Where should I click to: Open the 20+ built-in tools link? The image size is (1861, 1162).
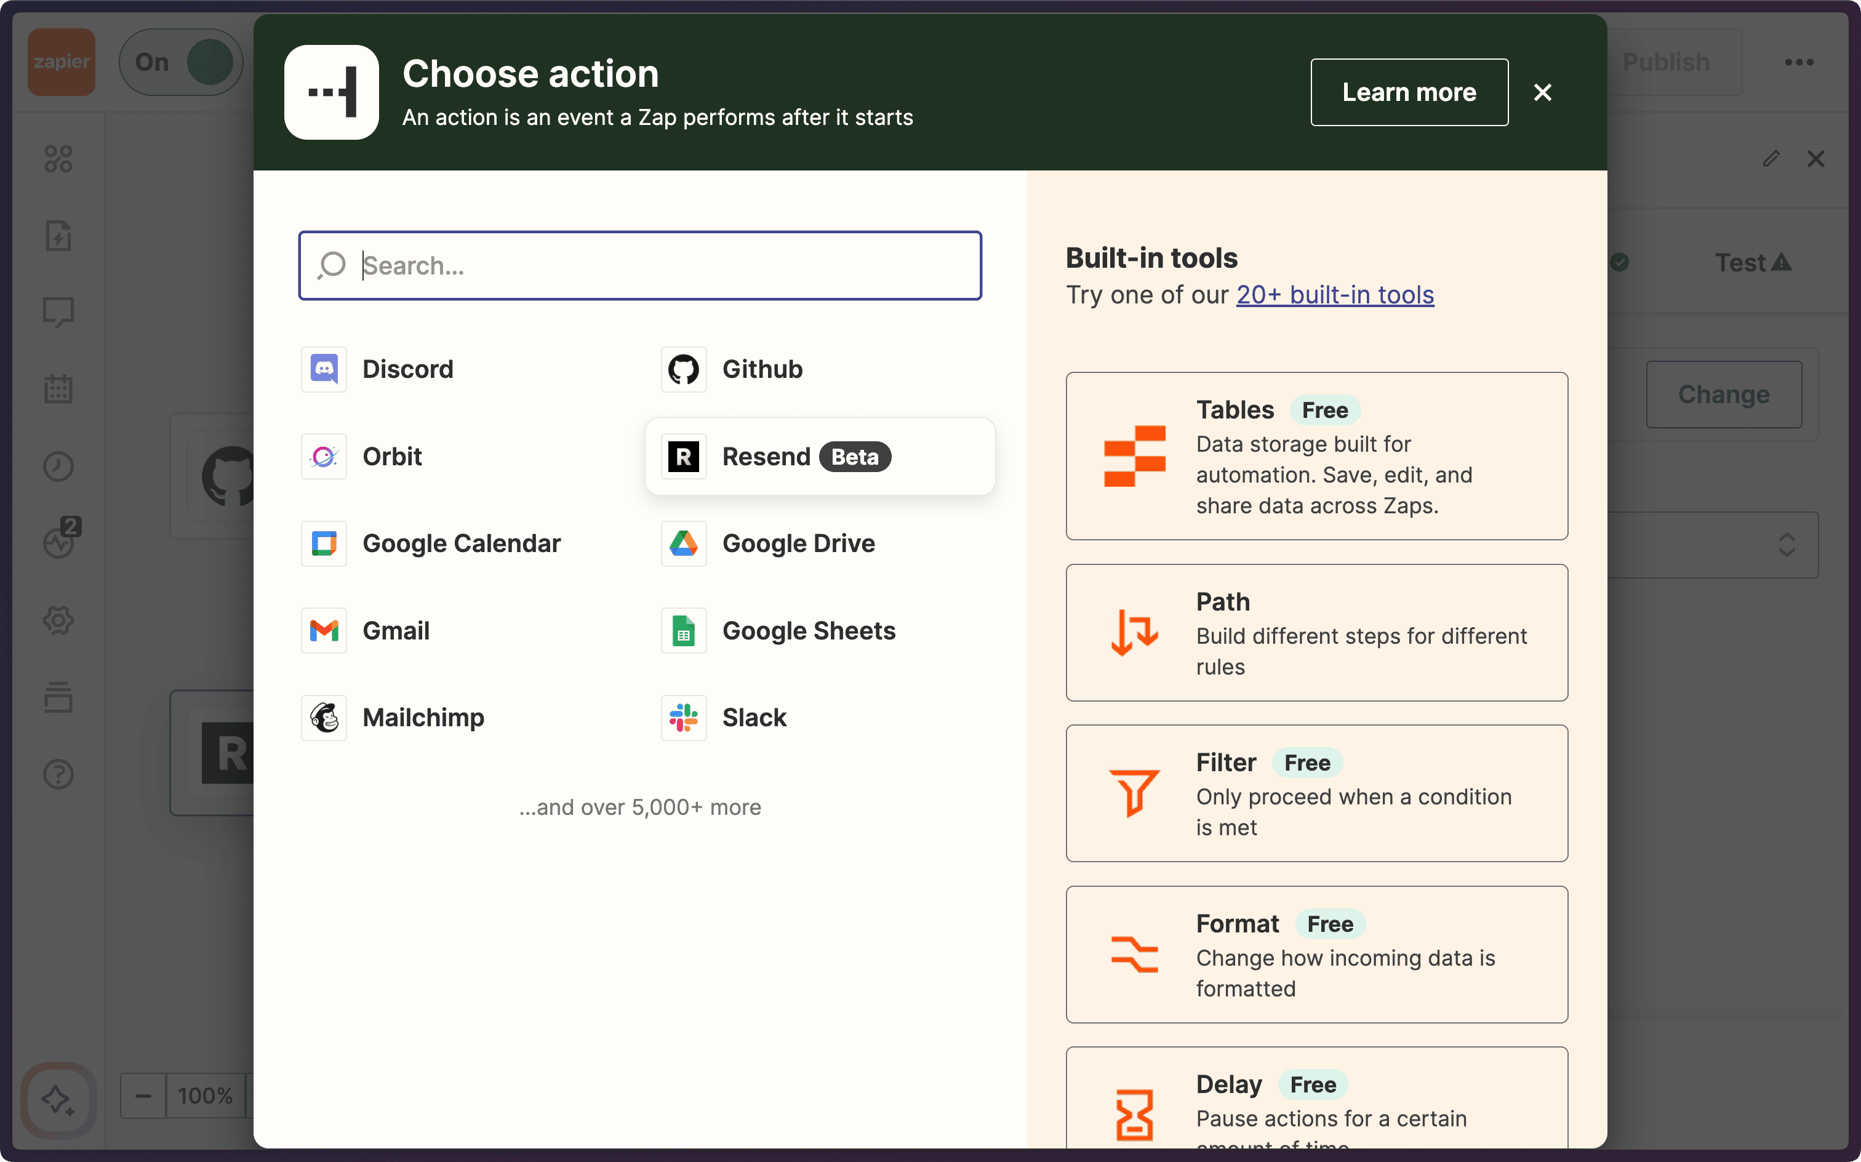[x=1334, y=295]
